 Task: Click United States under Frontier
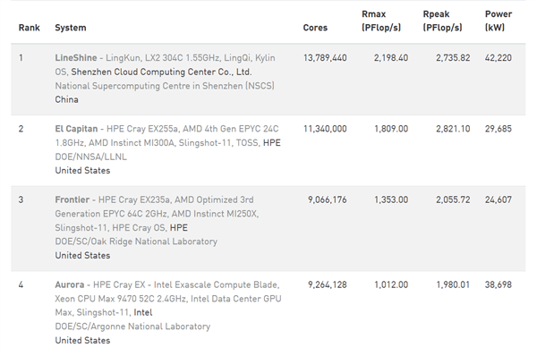82,256
